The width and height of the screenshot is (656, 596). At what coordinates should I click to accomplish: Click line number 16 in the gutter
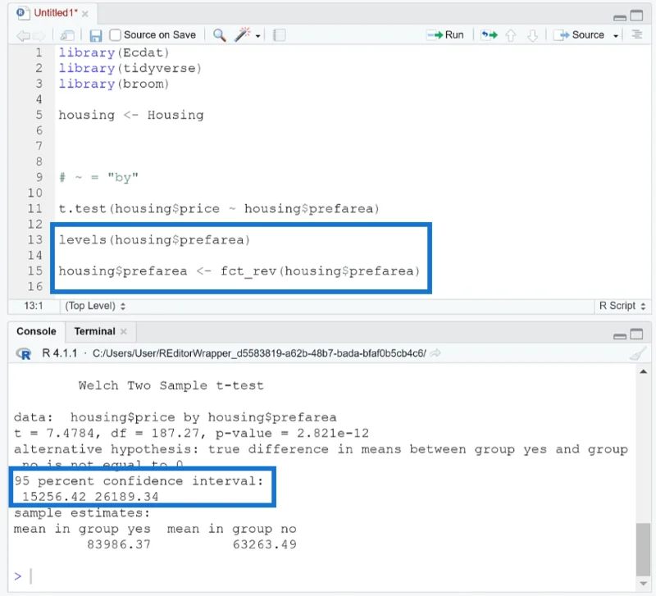point(35,286)
